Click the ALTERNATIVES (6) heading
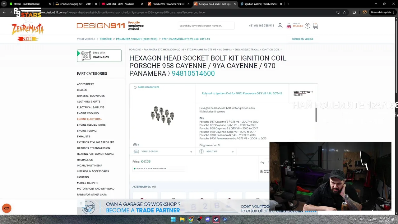This screenshot has height=224, width=398. coord(144,187)
